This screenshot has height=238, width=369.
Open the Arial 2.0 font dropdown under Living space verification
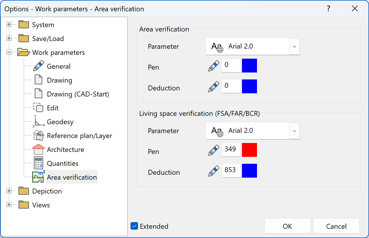[294, 131]
